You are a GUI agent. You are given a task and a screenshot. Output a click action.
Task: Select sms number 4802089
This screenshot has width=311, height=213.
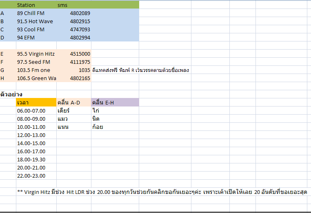pyautogui.click(x=74, y=13)
